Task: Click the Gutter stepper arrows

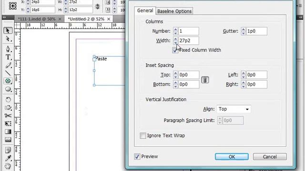Action: pyautogui.click(x=244, y=31)
